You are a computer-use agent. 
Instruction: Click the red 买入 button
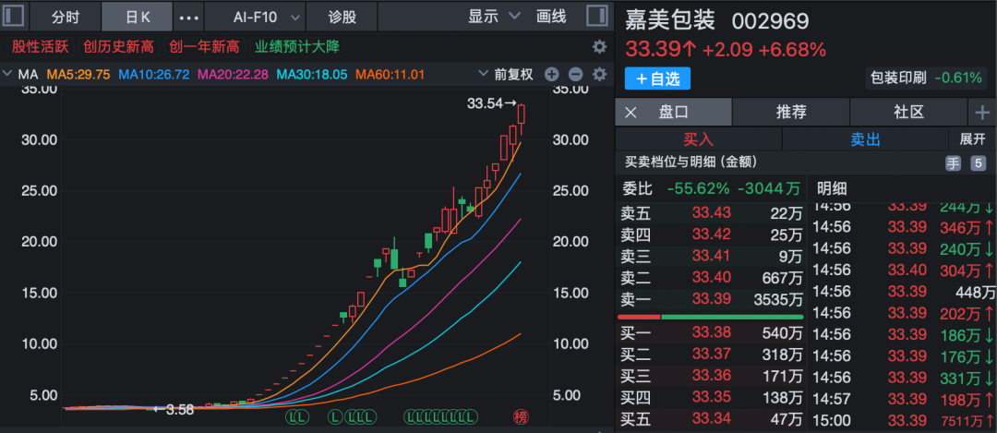698,139
